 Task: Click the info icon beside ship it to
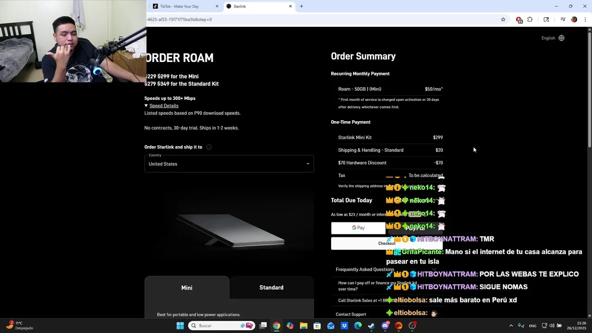click(x=209, y=147)
